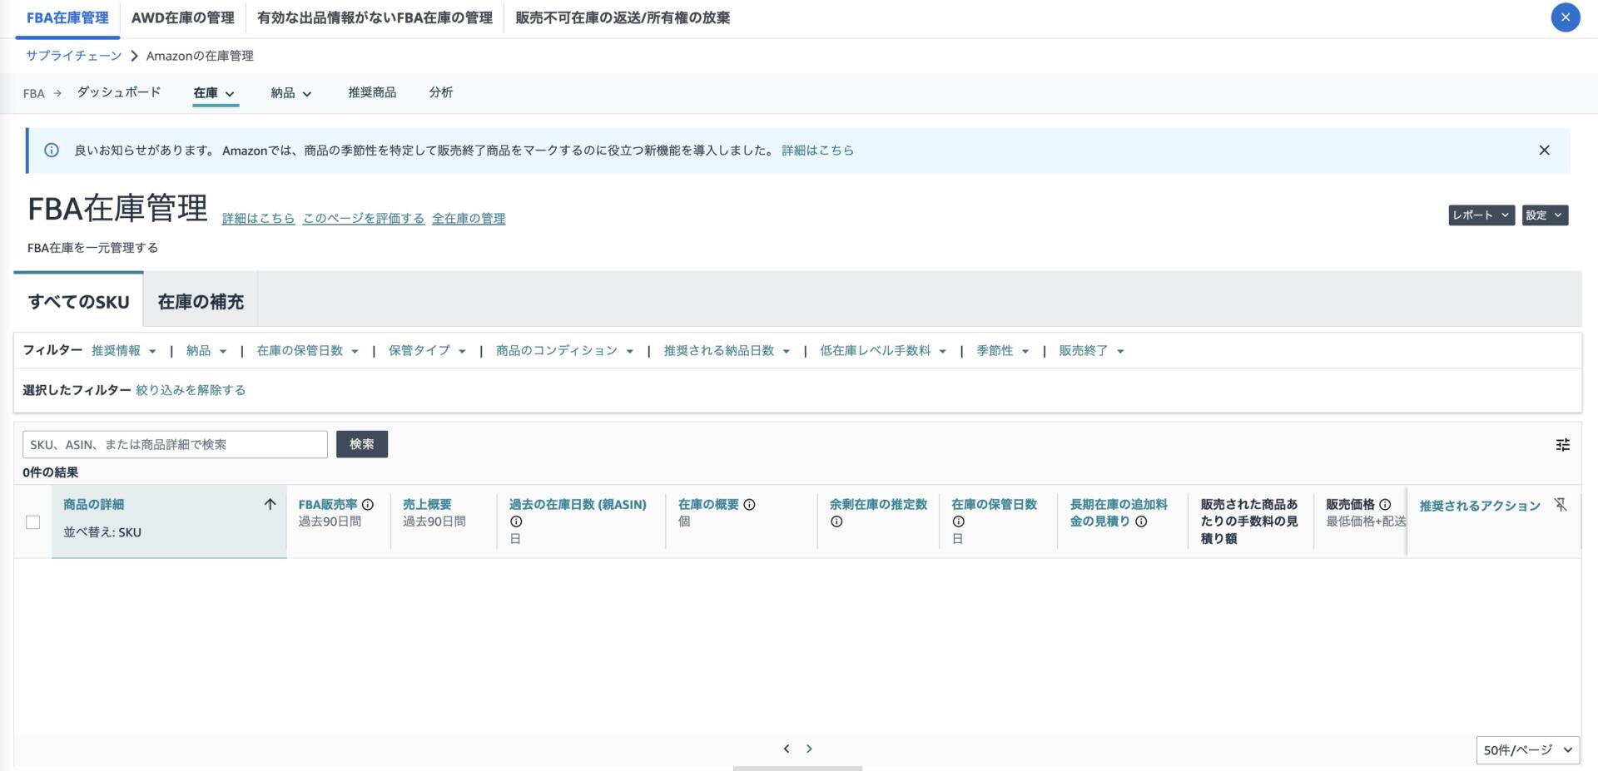
Task: Show info for 在庫の概要 column
Action: tap(749, 504)
